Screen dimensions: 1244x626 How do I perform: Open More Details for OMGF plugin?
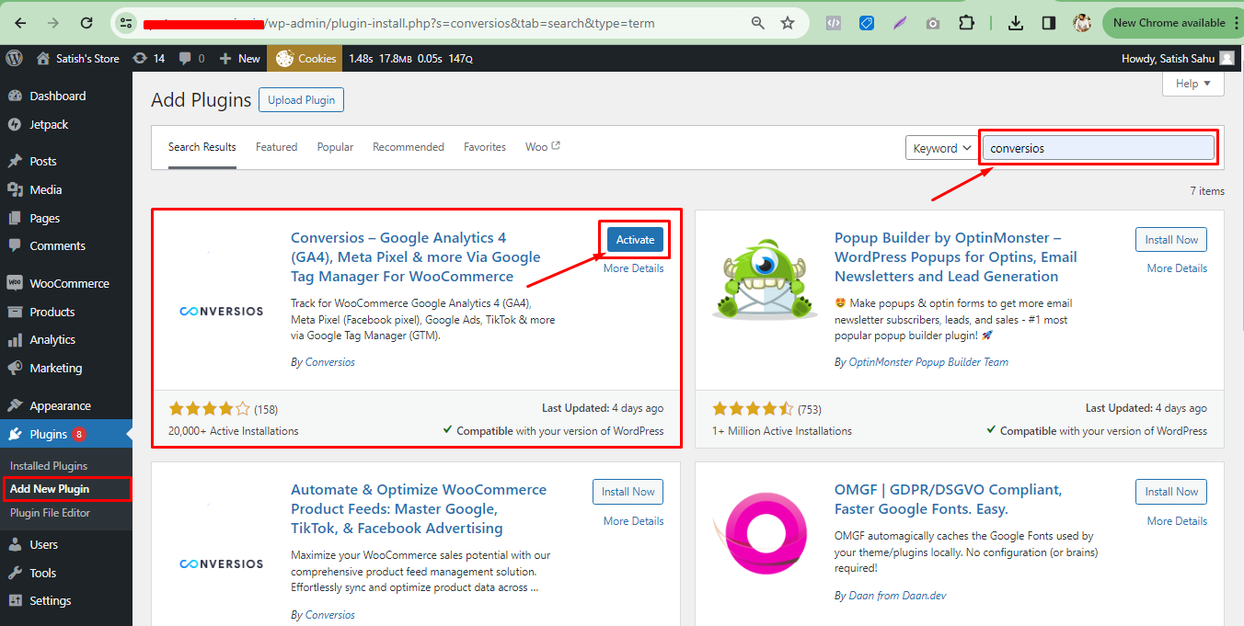coord(1177,521)
